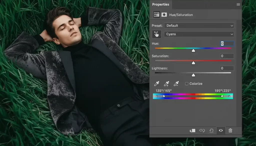Viewport: 256px width, 146px height.
Task: Click the Hue/Saturation adjustment icon thumbnail
Action: pyautogui.click(x=156, y=14)
